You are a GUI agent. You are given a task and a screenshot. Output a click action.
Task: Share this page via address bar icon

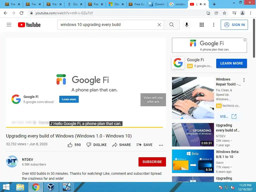pos(216,13)
